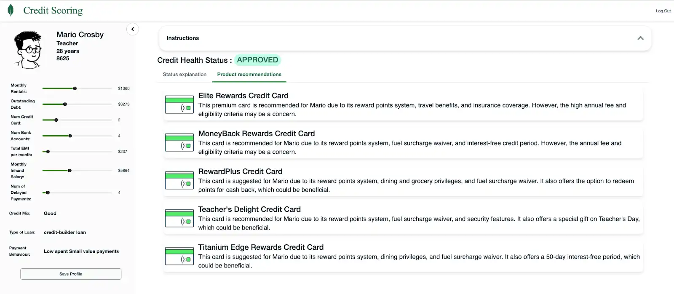Click the Elite Rewards Credit Card icon
674x294 pixels.
tap(179, 104)
